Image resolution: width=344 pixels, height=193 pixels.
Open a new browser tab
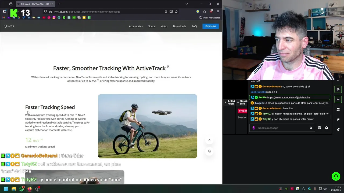(x=59, y=4)
